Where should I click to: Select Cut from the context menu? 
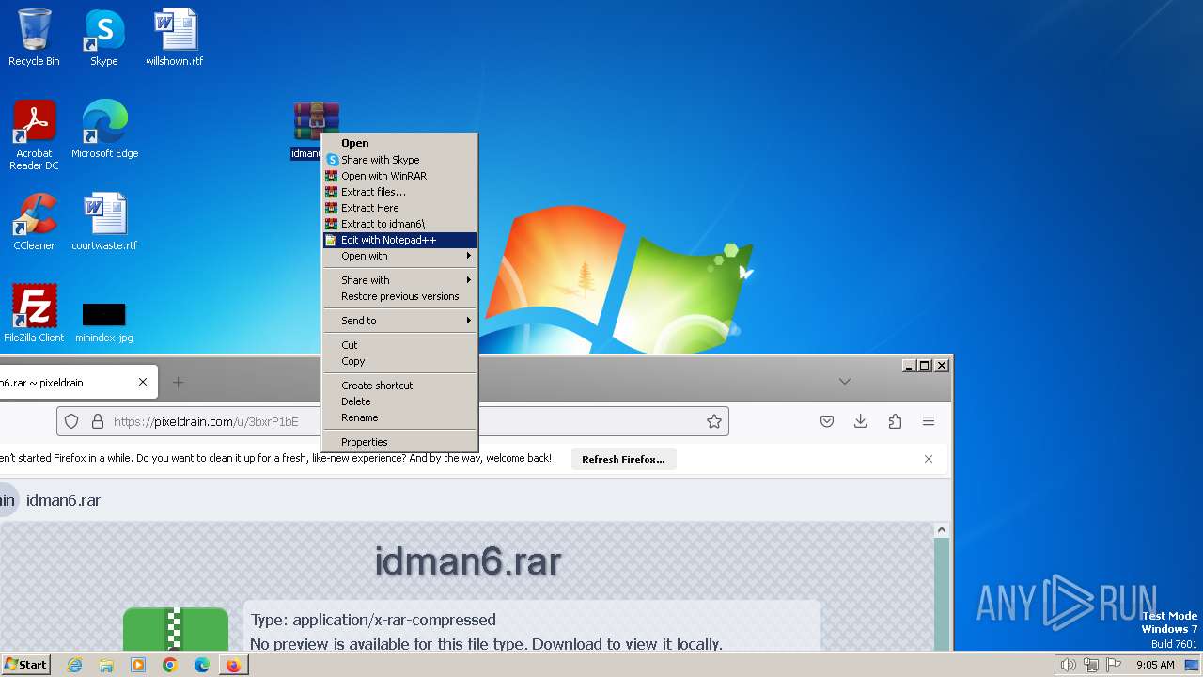(399, 345)
